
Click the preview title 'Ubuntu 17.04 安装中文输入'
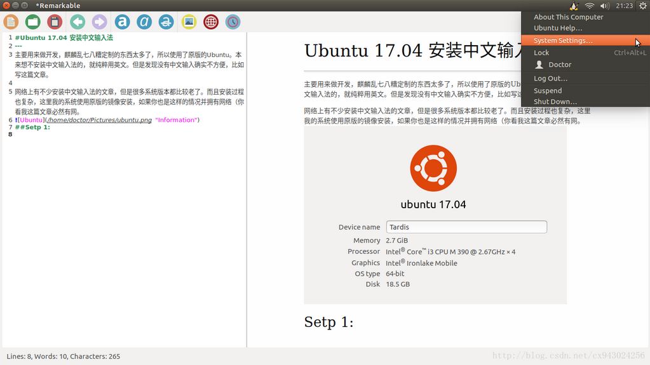point(412,51)
